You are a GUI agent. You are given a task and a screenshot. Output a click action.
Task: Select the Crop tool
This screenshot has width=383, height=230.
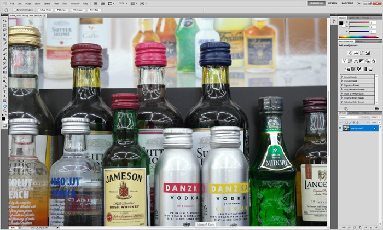4,39
